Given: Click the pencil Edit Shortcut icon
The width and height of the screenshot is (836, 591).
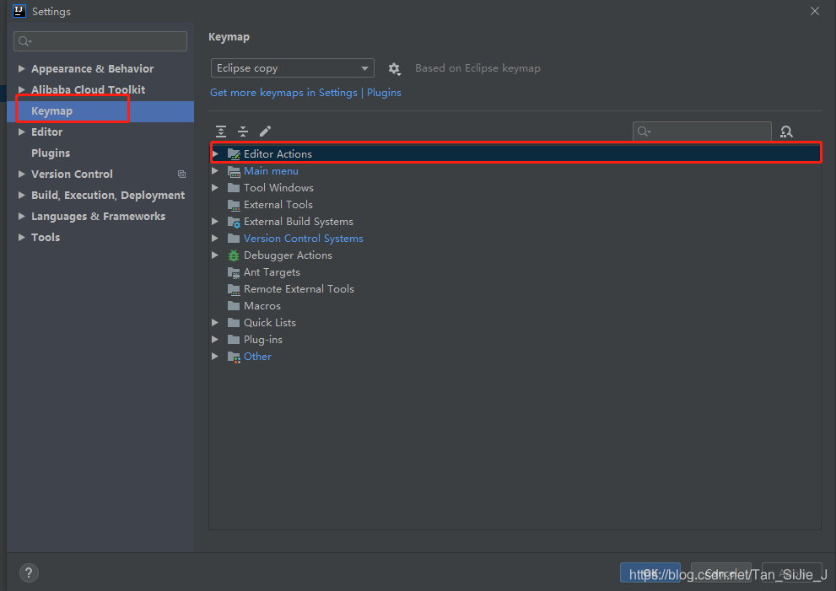Looking at the screenshot, I should (x=265, y=131).
